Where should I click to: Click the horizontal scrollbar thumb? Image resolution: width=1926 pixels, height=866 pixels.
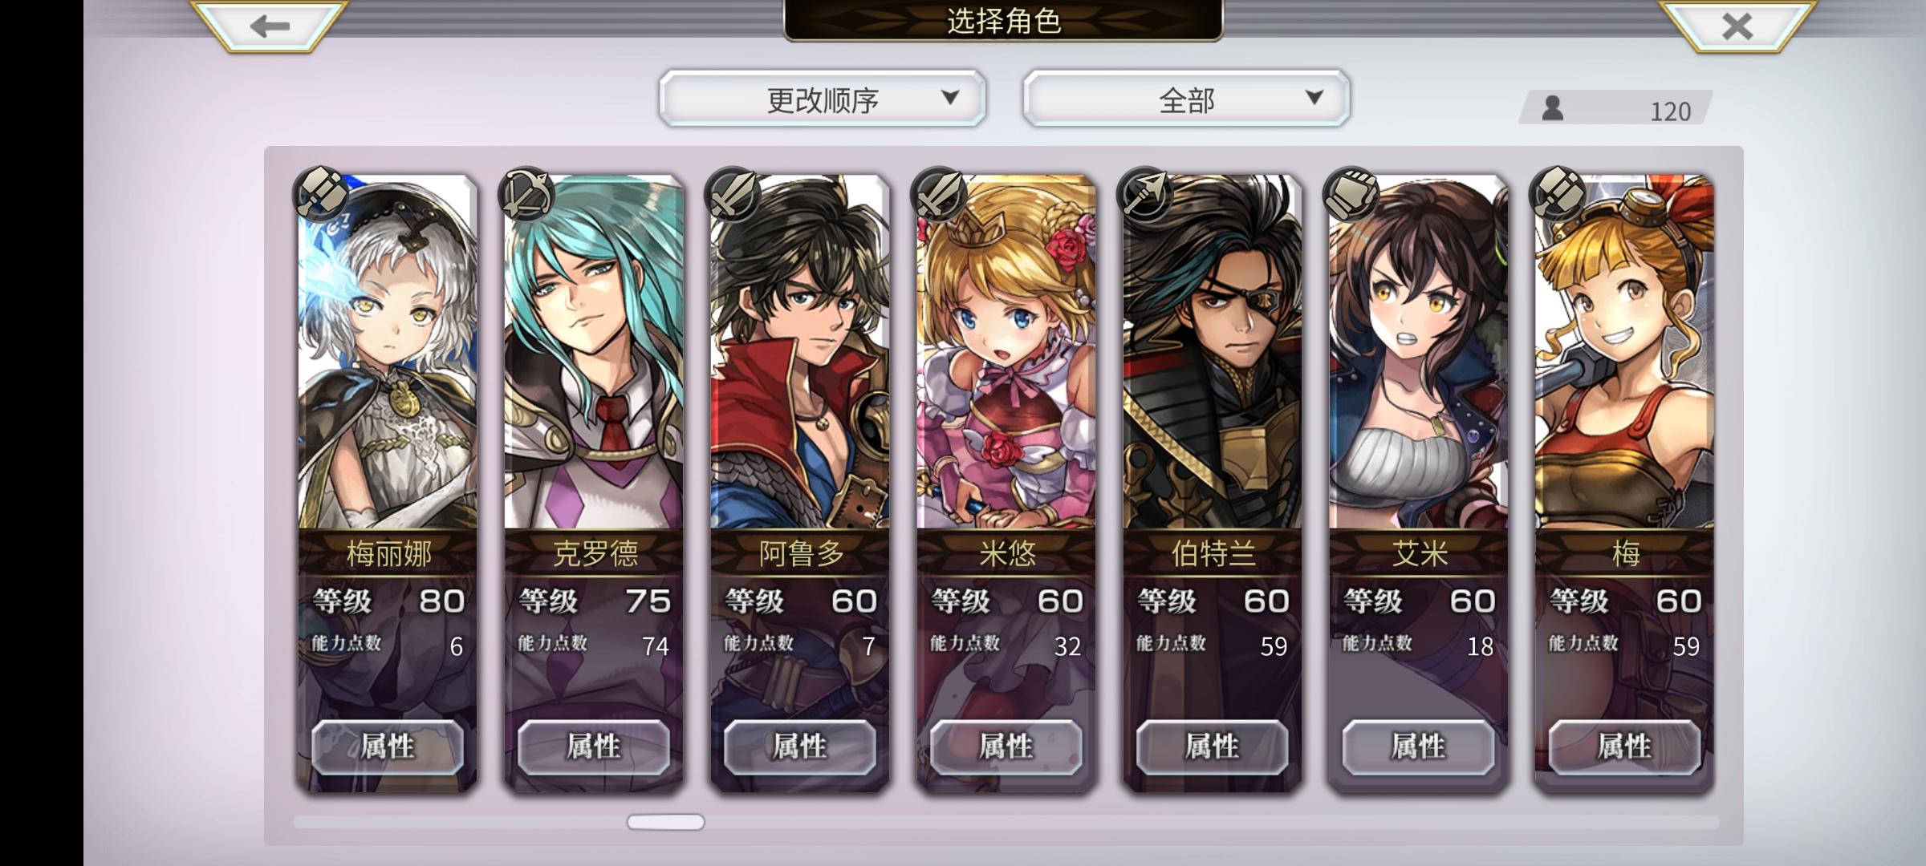pyautogui.click(x=665, y=822)
